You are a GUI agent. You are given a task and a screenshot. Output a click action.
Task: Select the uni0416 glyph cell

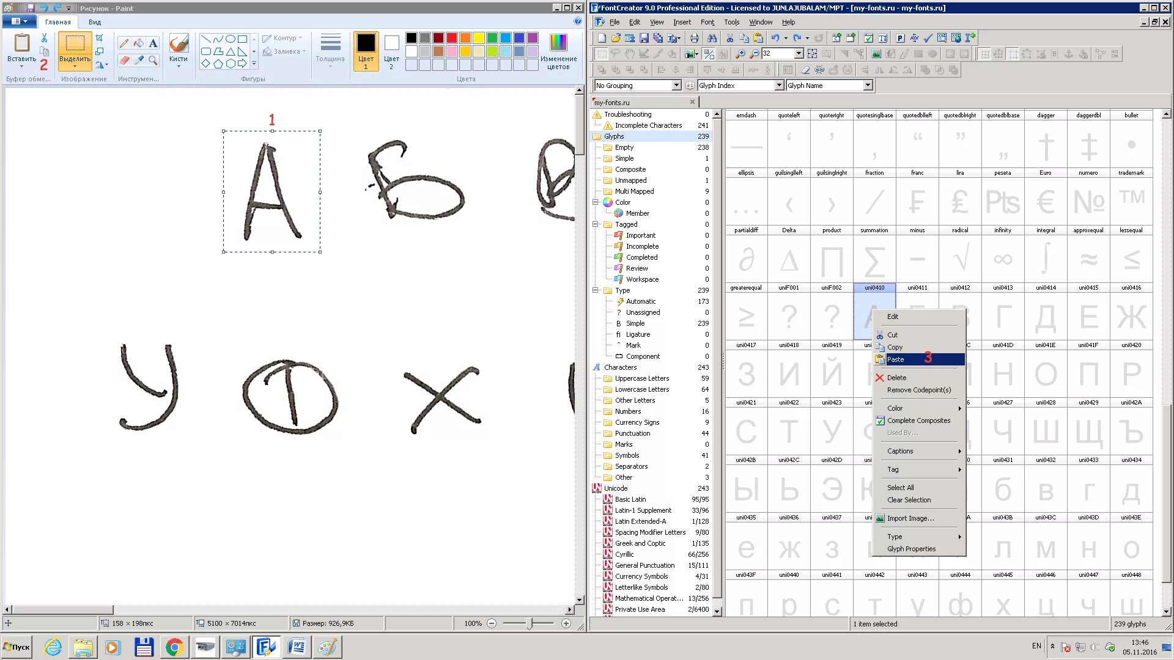(x=1131, y=311)
